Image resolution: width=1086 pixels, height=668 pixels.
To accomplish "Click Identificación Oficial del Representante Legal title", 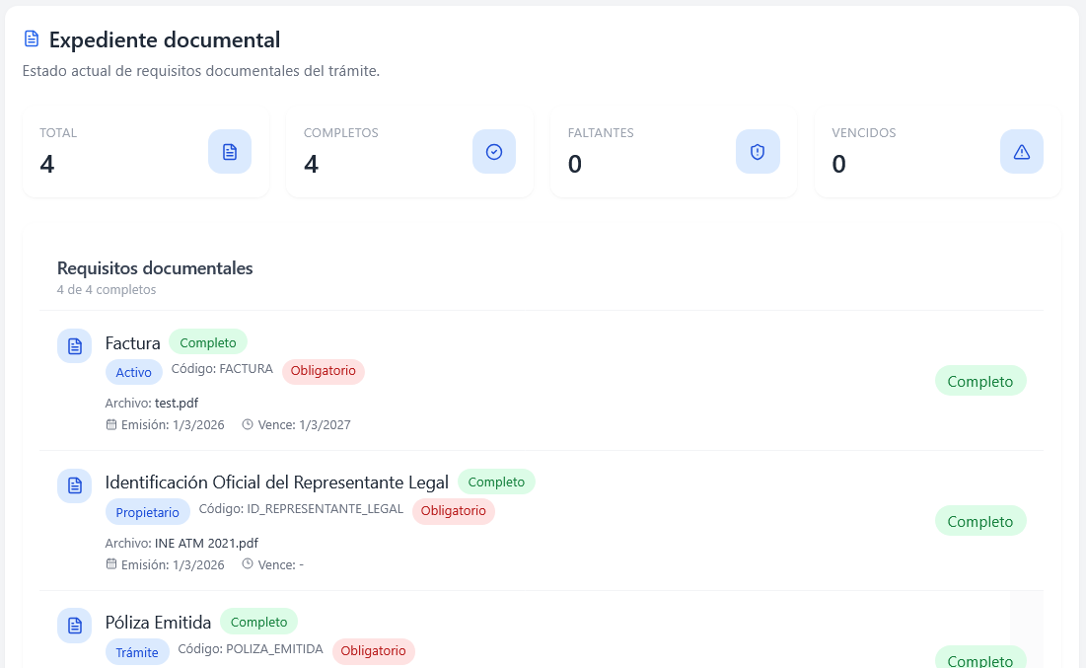I will click(x=277, y=482).
